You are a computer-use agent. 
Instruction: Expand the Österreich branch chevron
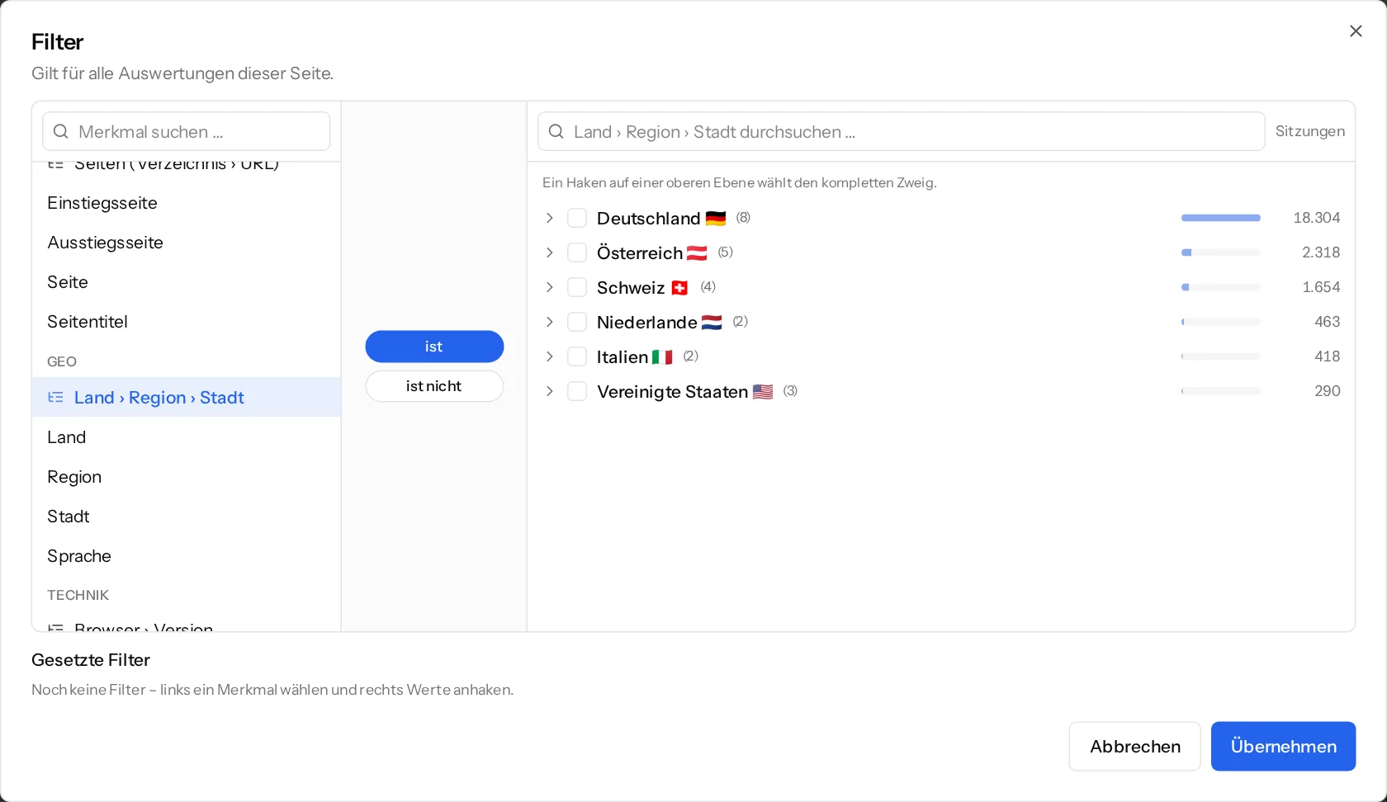[549, 252]
